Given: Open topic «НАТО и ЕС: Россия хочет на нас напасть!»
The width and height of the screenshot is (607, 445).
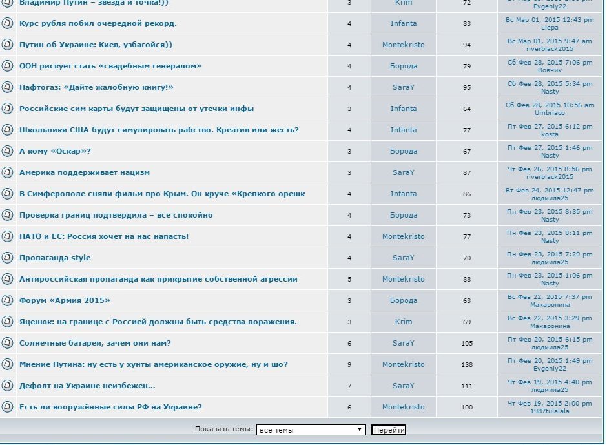Looking at the screenshot, I should tap(104, 236).
